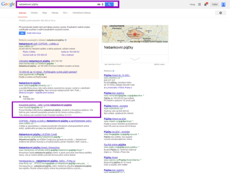Switch to the Nákupy tab
This screenshot has width=230, height=173.
click(x=55, y=13)
